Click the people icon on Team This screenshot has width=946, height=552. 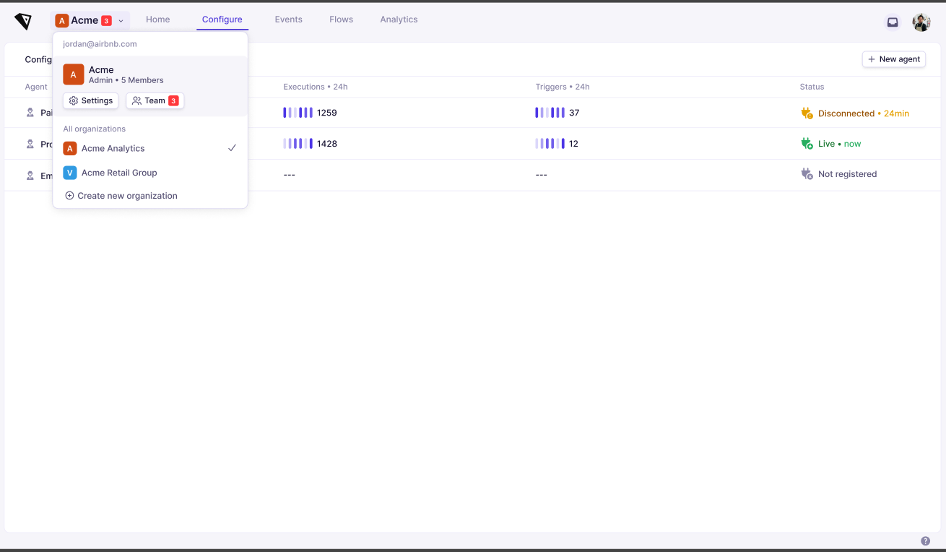point(137,101)
